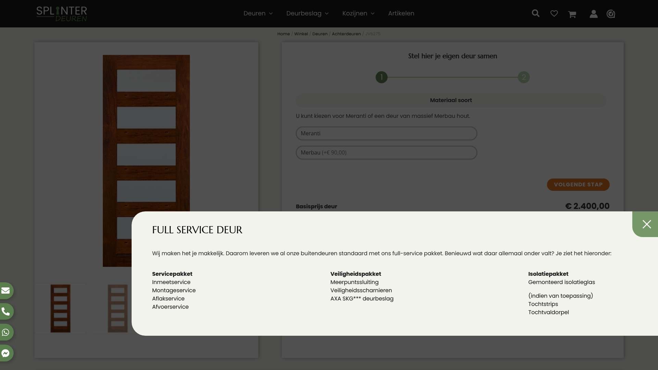Open the shopping cart icon
The height and width of the screenshot is (370, 658).
point(572,14)
